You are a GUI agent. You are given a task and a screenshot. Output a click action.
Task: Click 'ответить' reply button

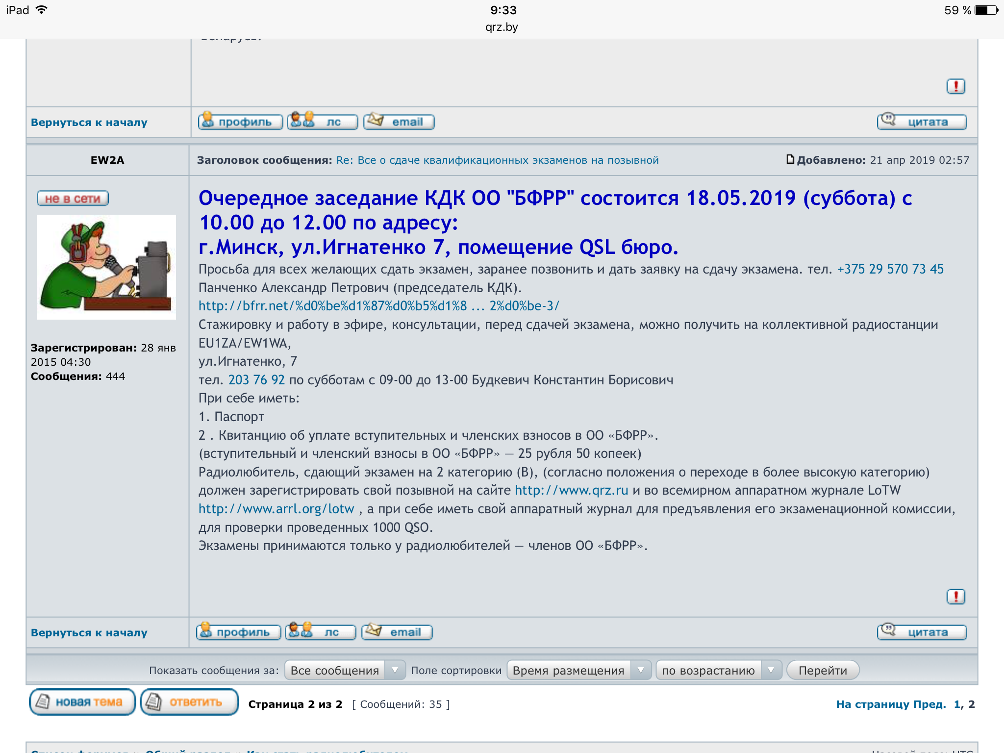[189, 702]
